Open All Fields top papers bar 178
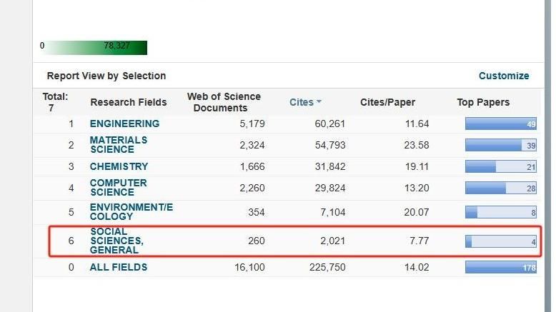The width and height of the screenshot is (556, 312). click(x=500, y=267)
